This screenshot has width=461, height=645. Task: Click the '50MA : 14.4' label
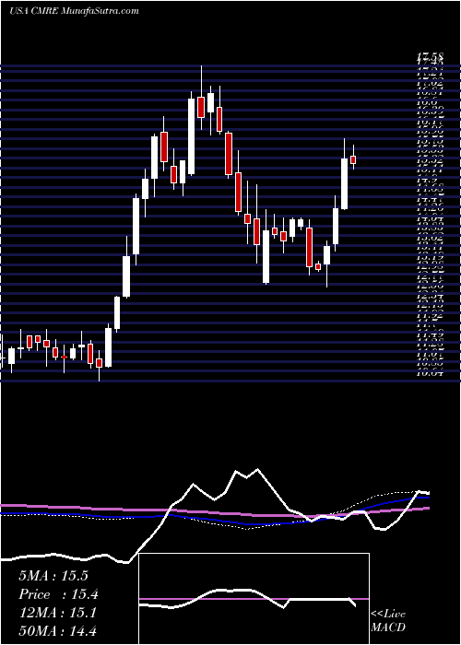tap(57, 630)
